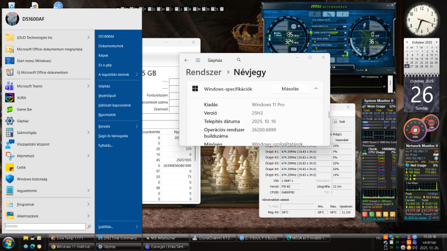Toggle the temp limit link in Afterburner
The width and height of the screenshot is (447, 251).
coord(311,32)
